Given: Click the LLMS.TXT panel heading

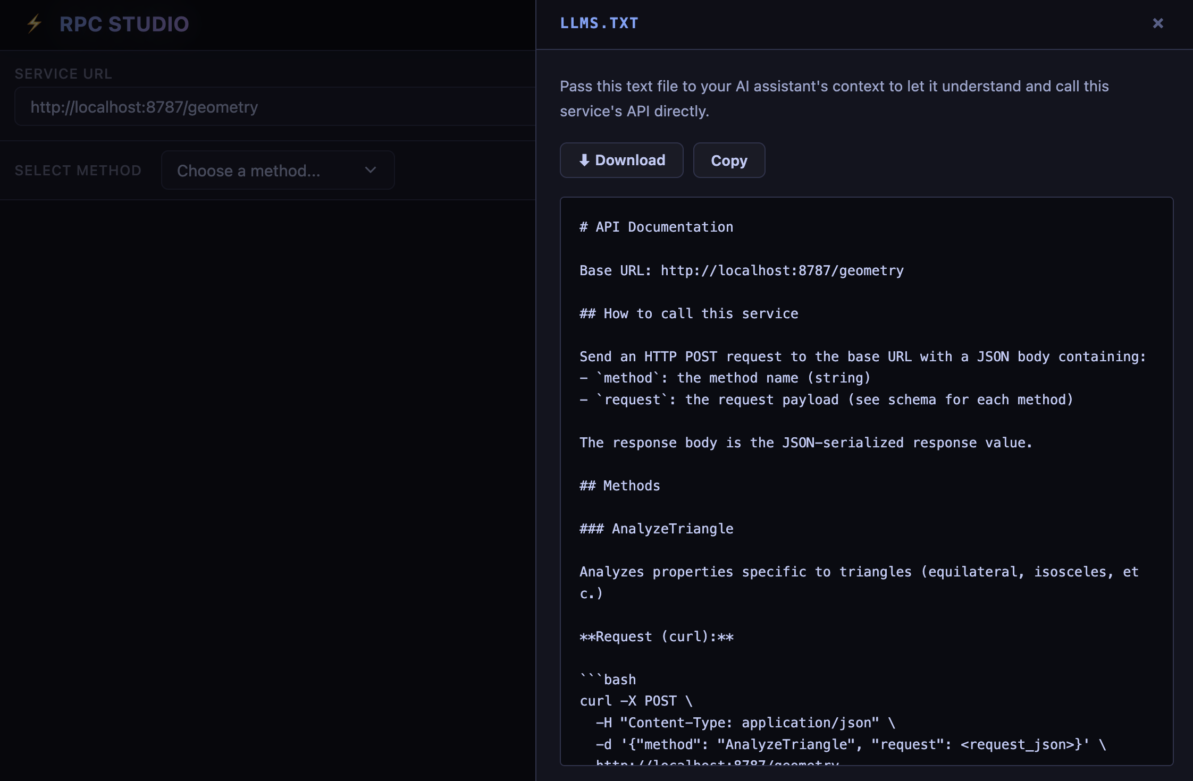Looking at the screenshot, I should (x=599, y=23).
